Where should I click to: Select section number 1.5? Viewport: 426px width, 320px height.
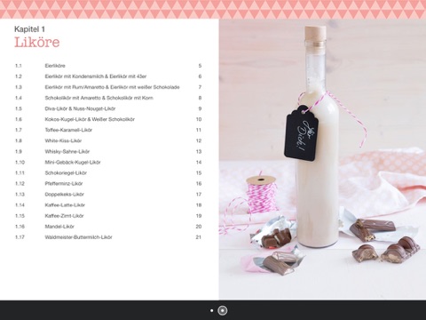(19, 108)
